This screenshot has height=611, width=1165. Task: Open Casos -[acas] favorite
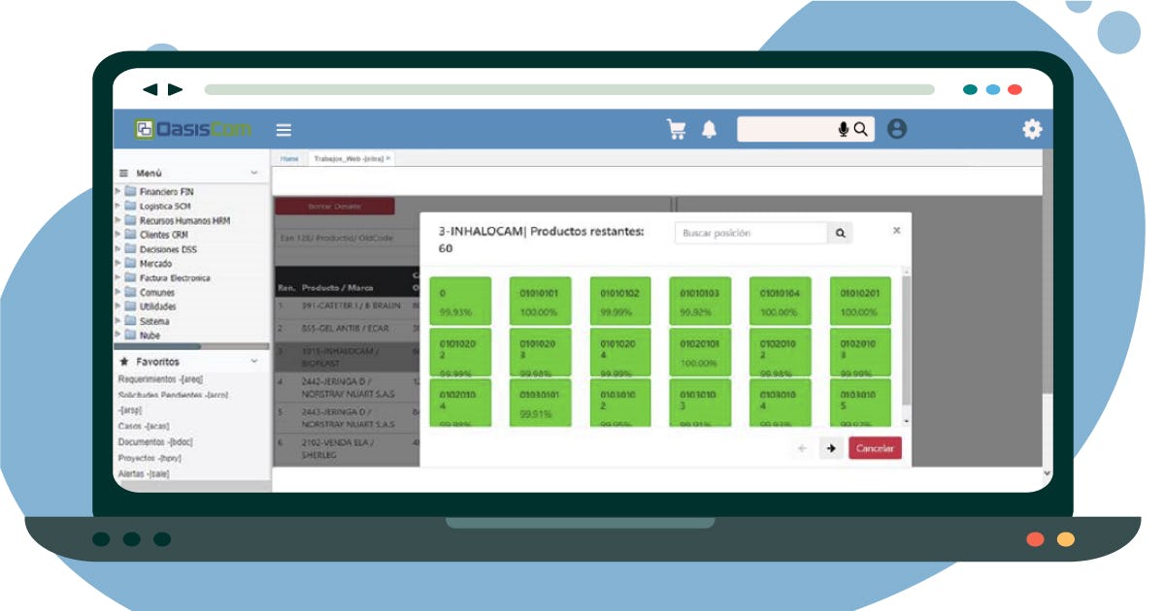145,426
